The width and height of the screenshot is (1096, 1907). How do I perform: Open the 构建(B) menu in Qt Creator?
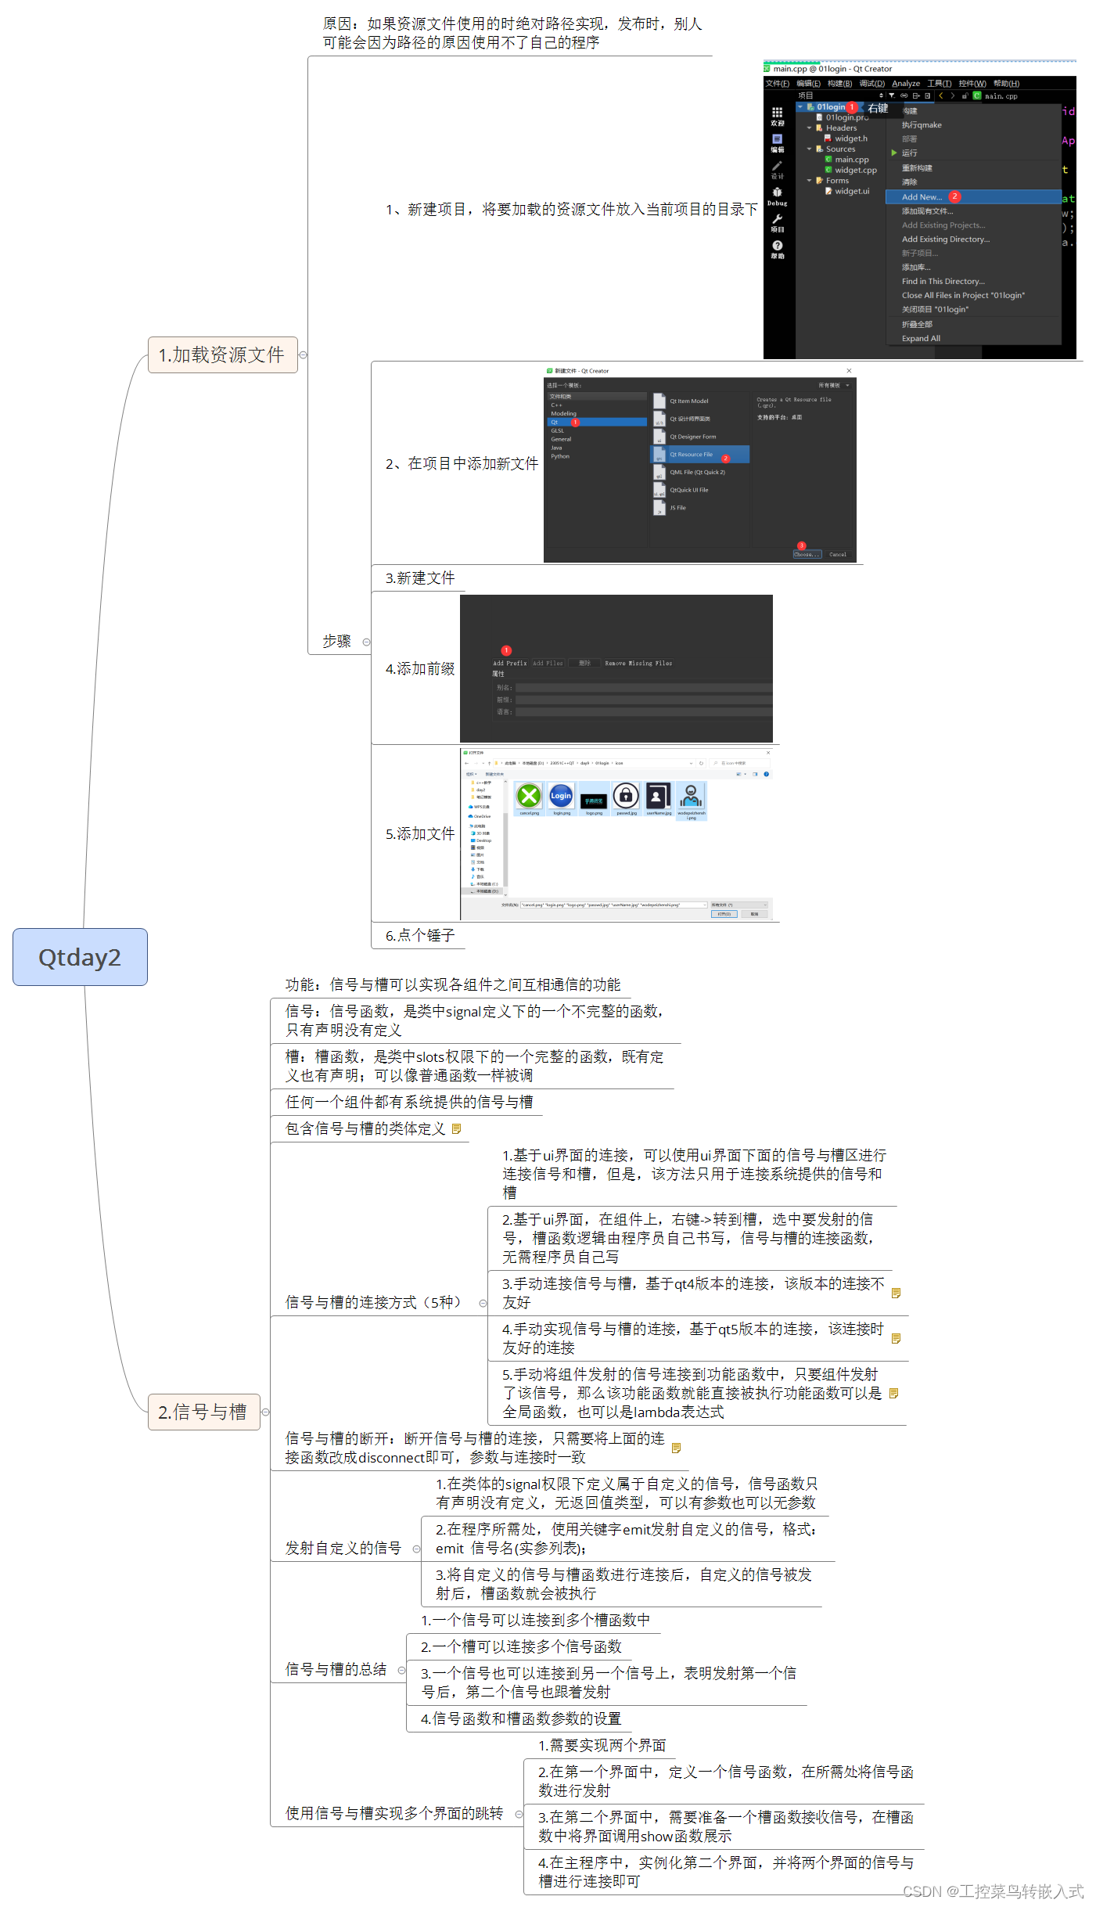pyautogui.click(x=839, y=84)
